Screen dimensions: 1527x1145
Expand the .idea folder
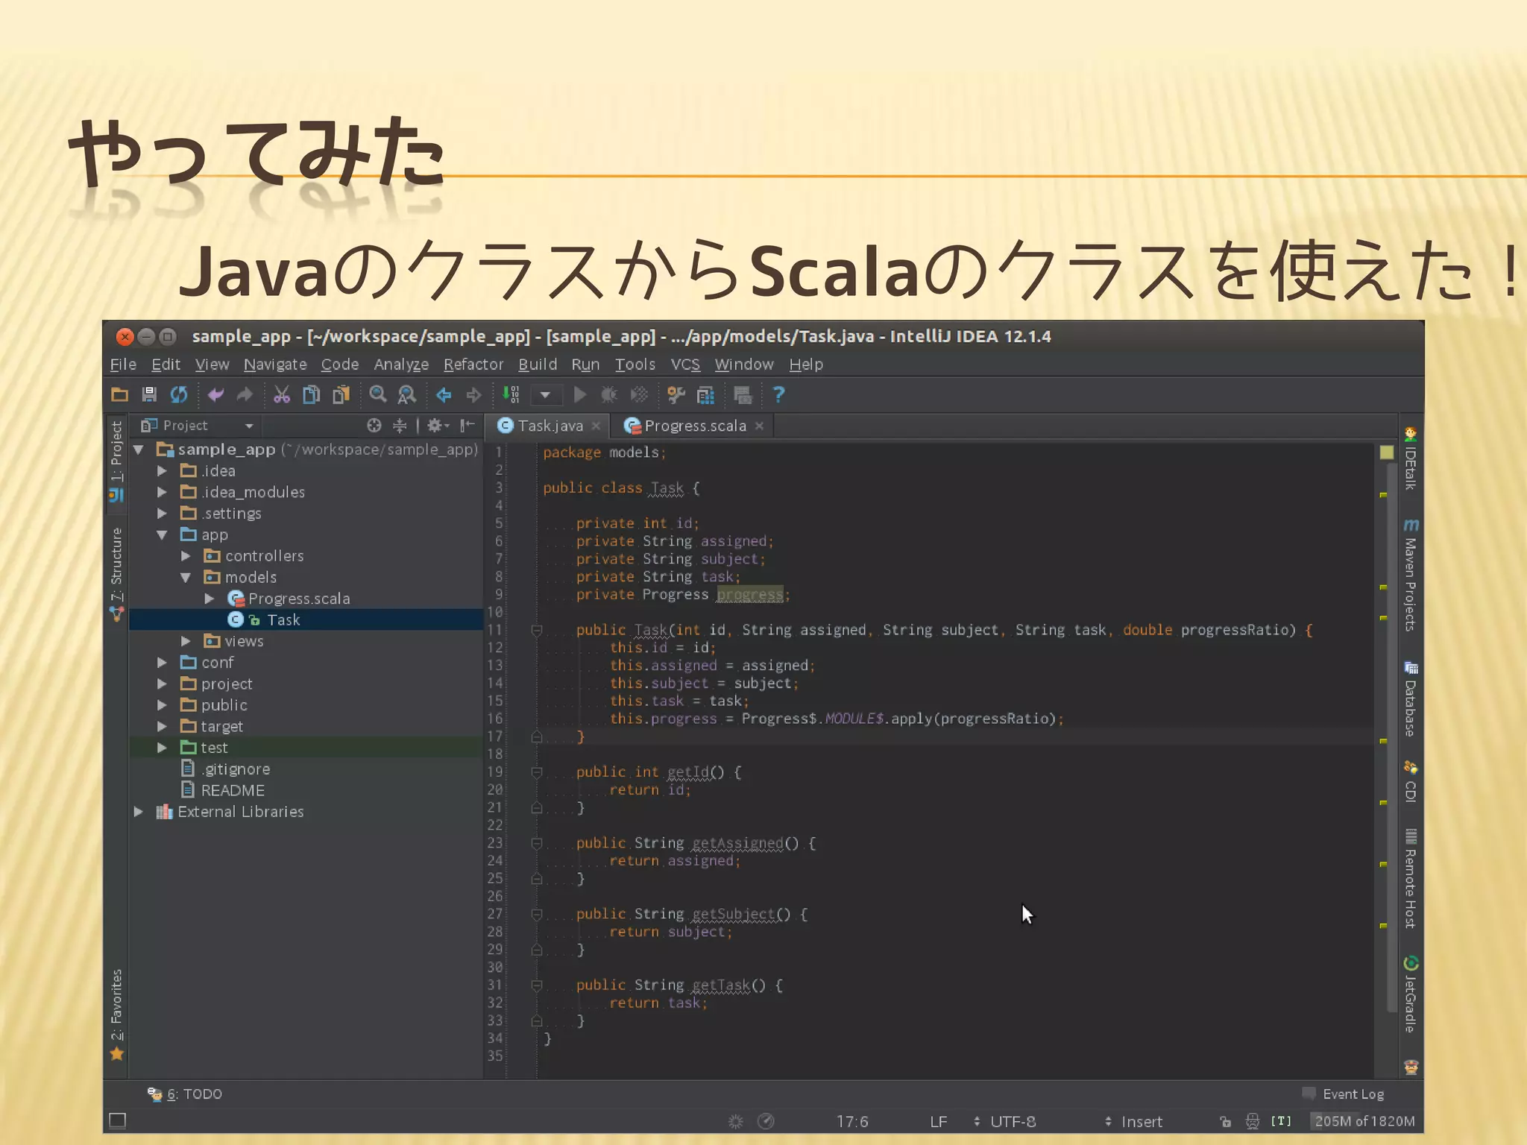click(162, 471)
